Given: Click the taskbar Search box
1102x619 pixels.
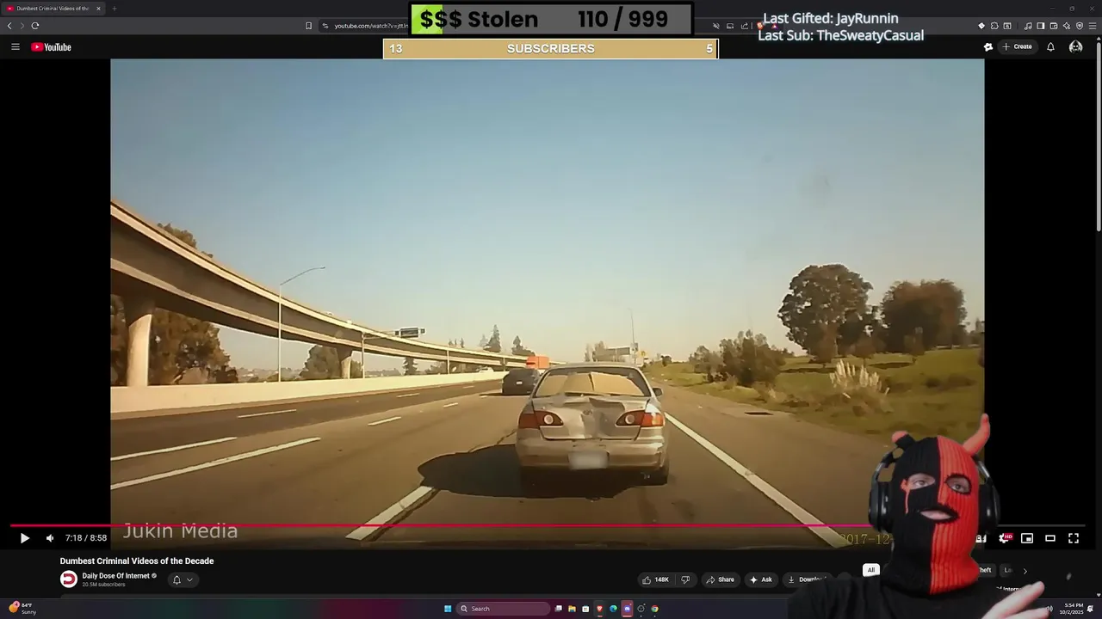Looking at the screenshot, I should pyautogui.click(x=504, y=609).
